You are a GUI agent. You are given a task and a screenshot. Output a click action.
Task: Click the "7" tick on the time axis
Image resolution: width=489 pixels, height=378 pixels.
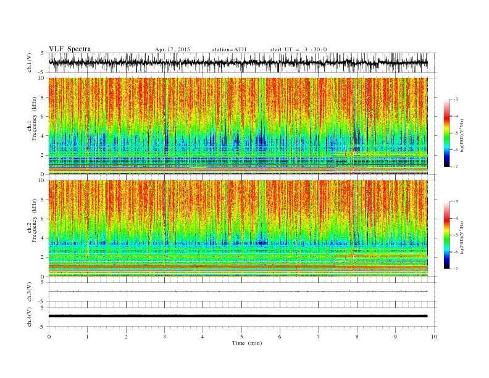click(x=319, y=337)
